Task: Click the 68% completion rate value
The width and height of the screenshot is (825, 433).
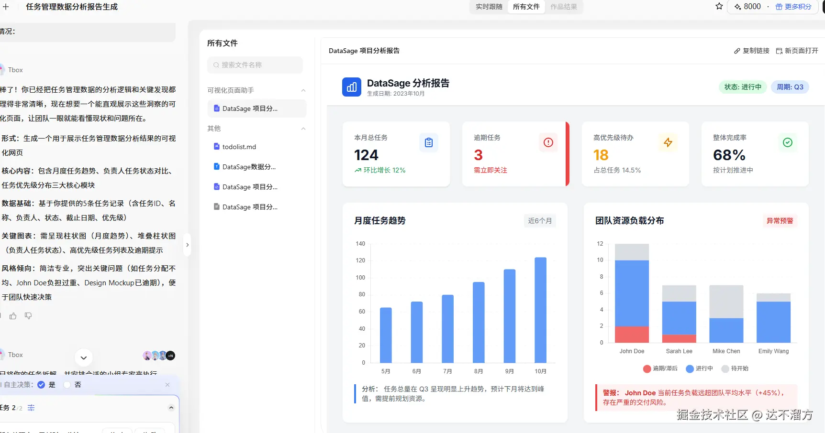Action: pos(729,155)
